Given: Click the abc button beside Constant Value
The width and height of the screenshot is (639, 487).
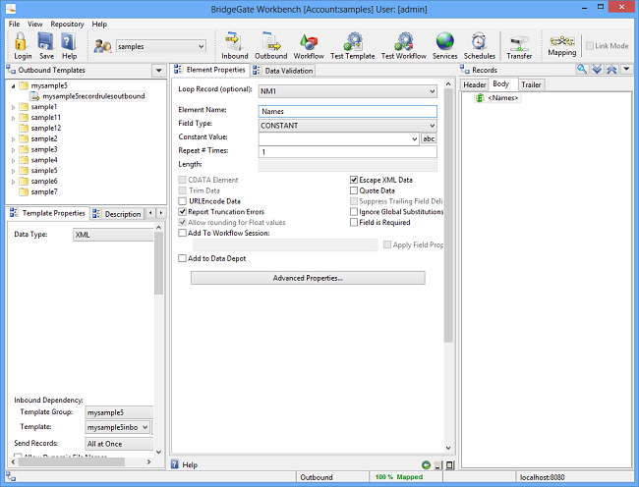Looking at the screenshot, I should pos(429,138).
